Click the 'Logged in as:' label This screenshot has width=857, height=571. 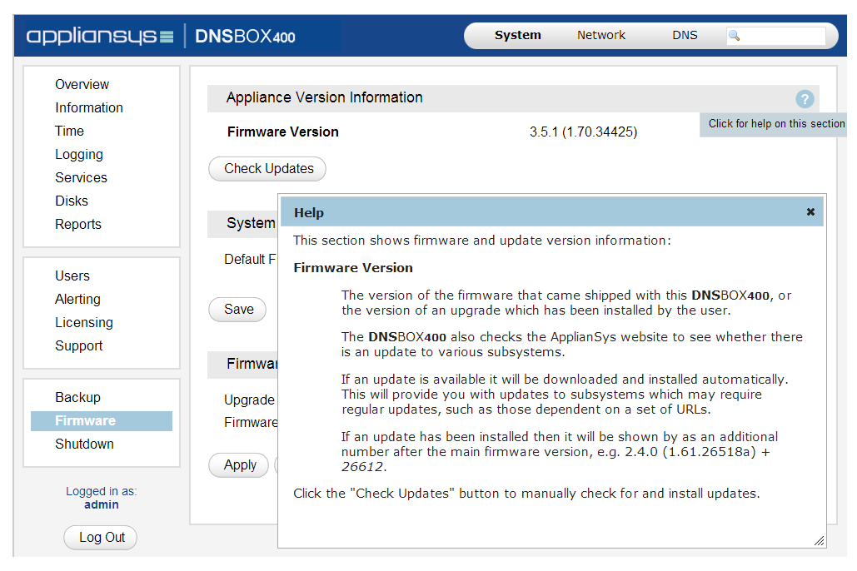[101, 491]
